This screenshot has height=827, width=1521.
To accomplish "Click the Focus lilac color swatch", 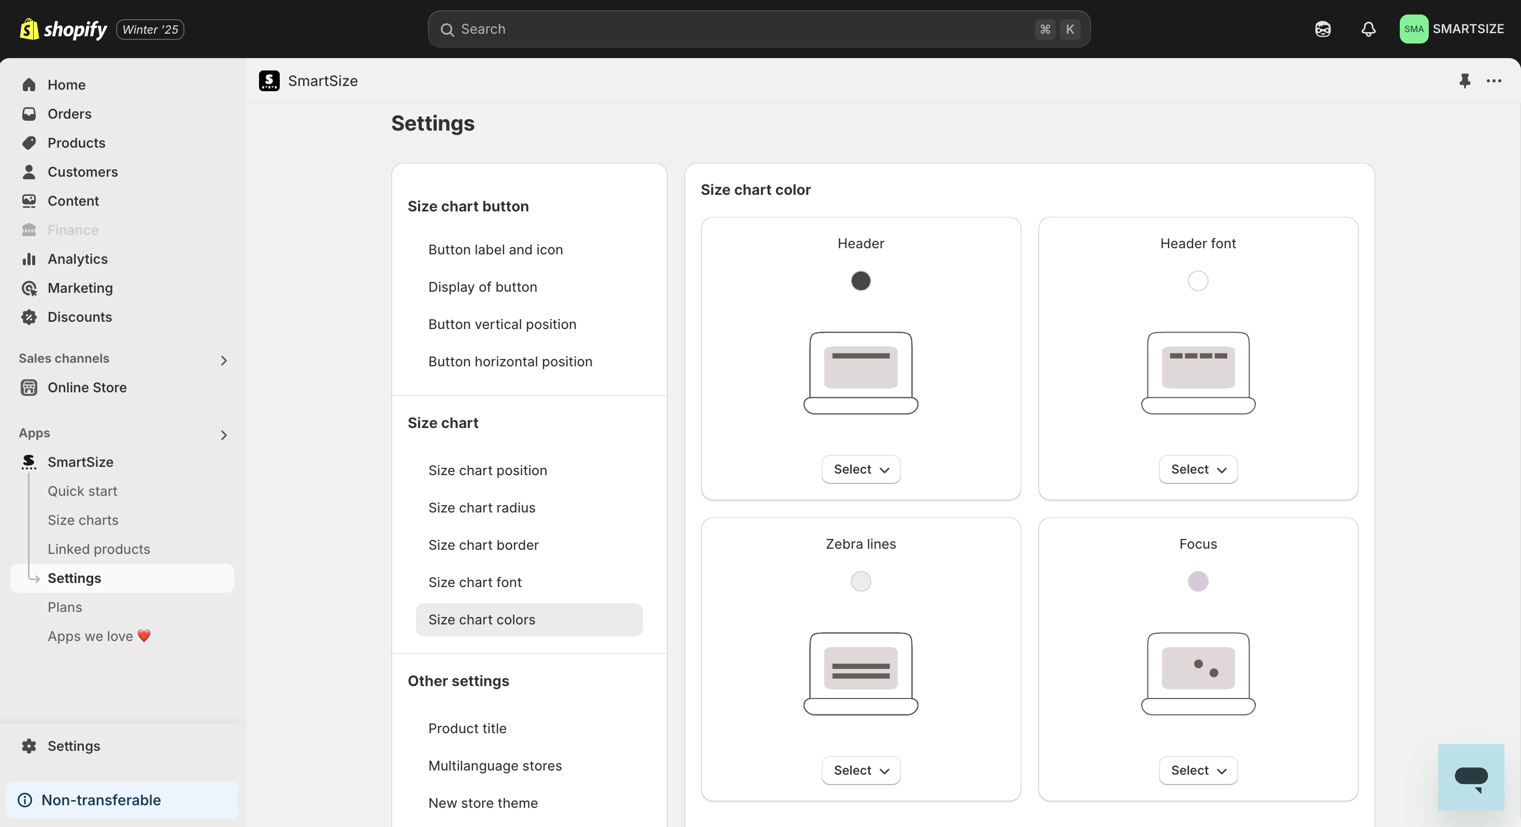I will tap(1198, 581).
